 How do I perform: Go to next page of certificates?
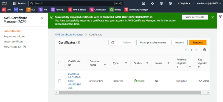coord(196,50)
